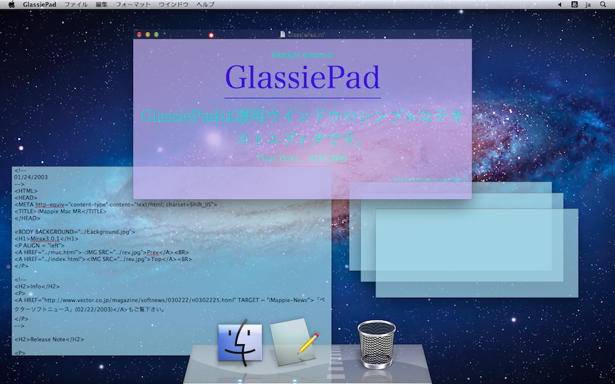Click the "../mac.html" Prev anchor line
This screenshot has height=384, width=615.
(102, 252)
